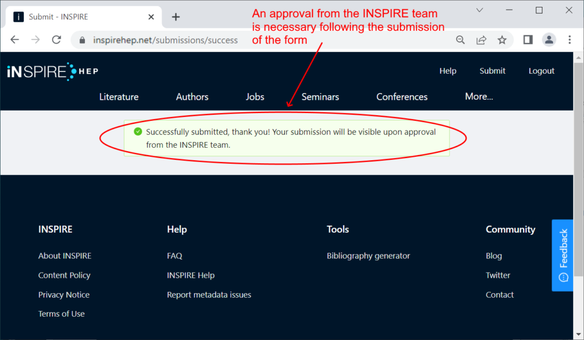Bookmark this page with the star icon
This screenshot has width=584, height=340.
point(502,40)
